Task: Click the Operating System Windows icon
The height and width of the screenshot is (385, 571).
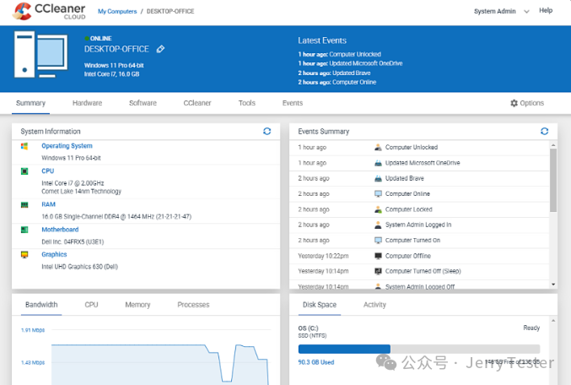Action: tap(24, 146)
